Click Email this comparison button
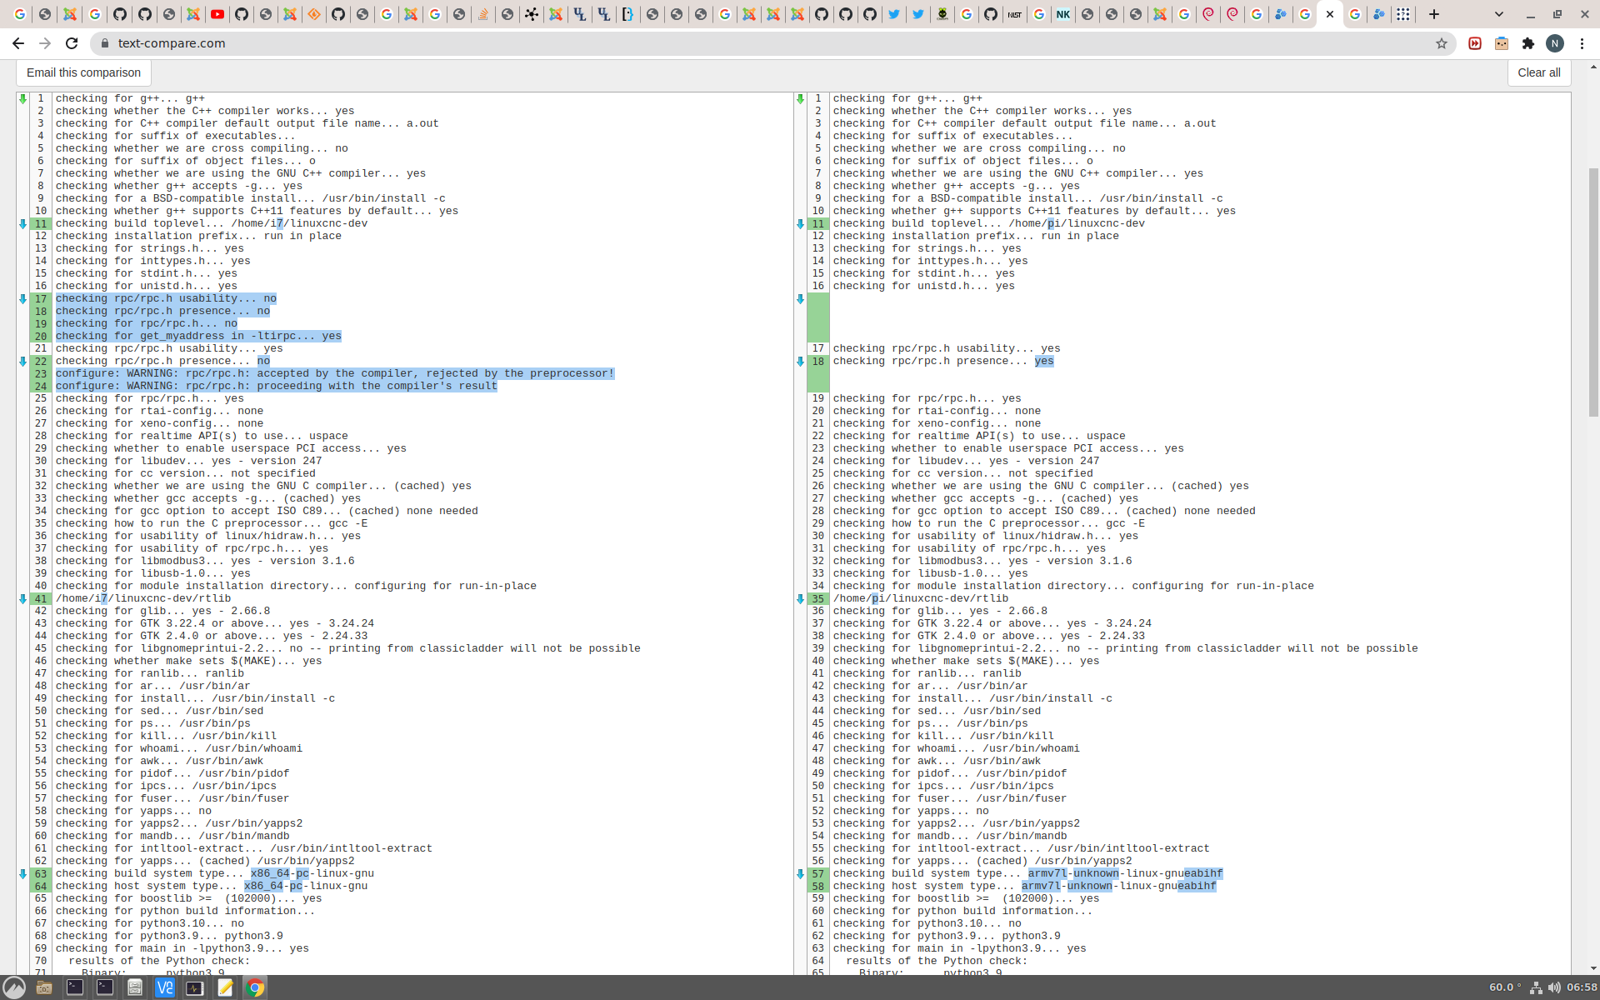Screen dimensions: 1600x1000 tap(83, 72)
